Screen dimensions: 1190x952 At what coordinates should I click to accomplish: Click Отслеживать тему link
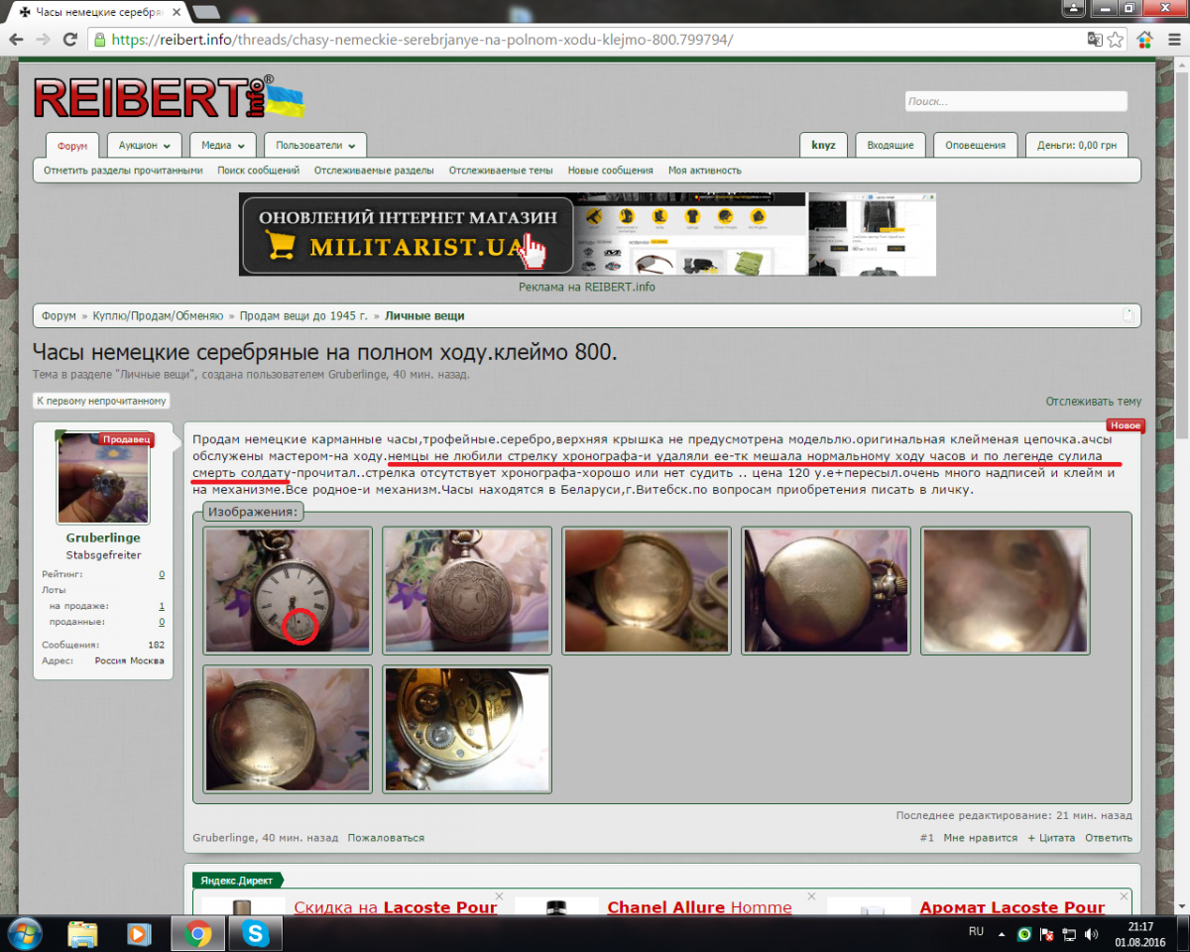pyautogui.click(x=1093, y=402)
